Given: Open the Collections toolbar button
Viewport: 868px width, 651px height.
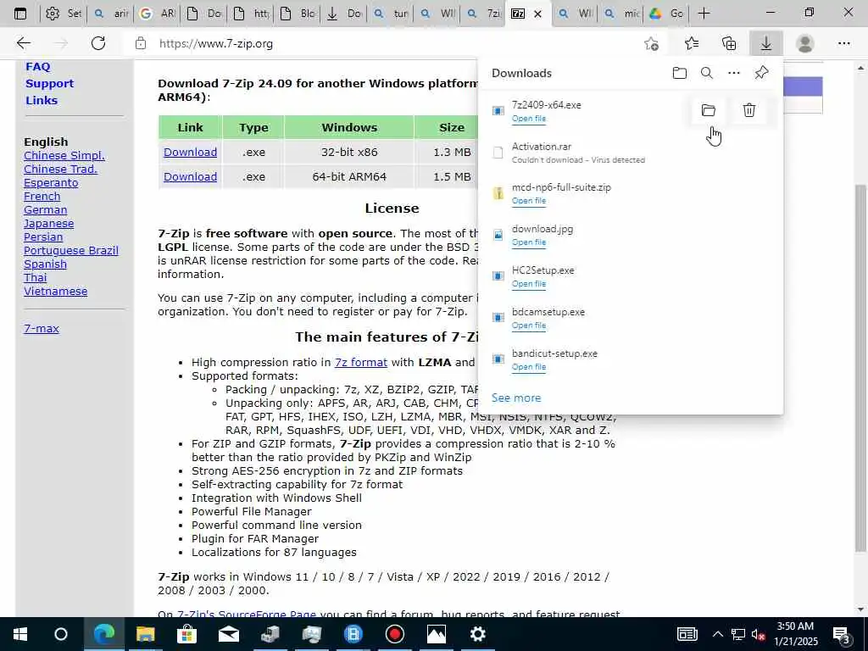Looking at the screenshot, I should pyautogui.click(x=729, y=43).
